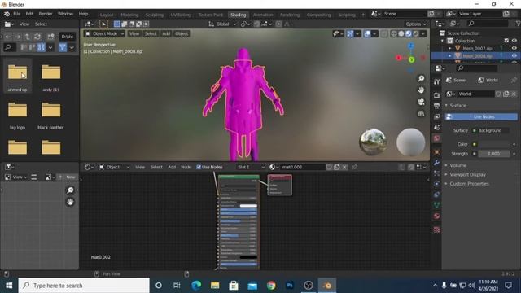Switch to the UV Editing workspace tab

tap(181, 15)
